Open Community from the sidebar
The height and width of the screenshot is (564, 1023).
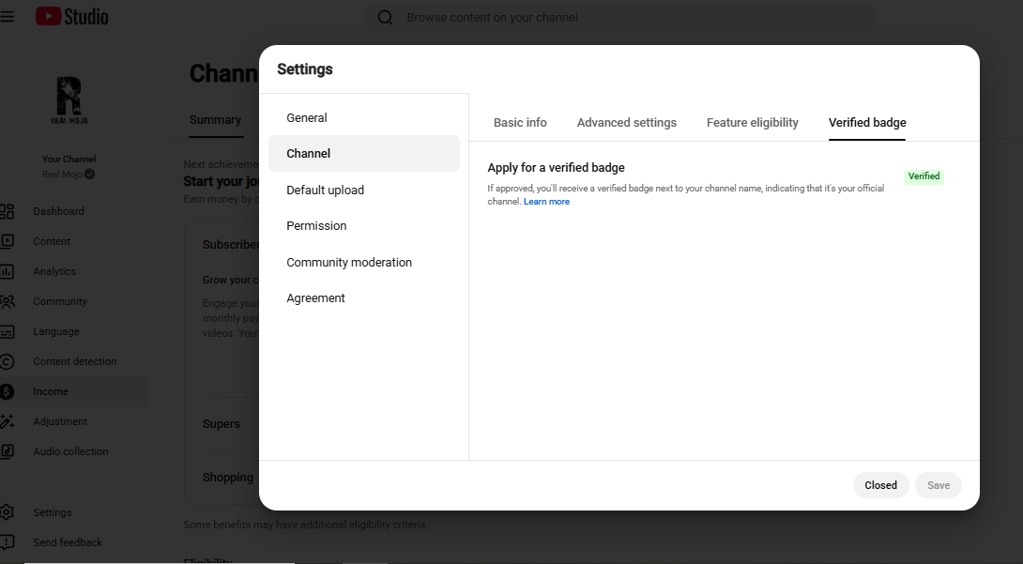[x=60, y=301]
